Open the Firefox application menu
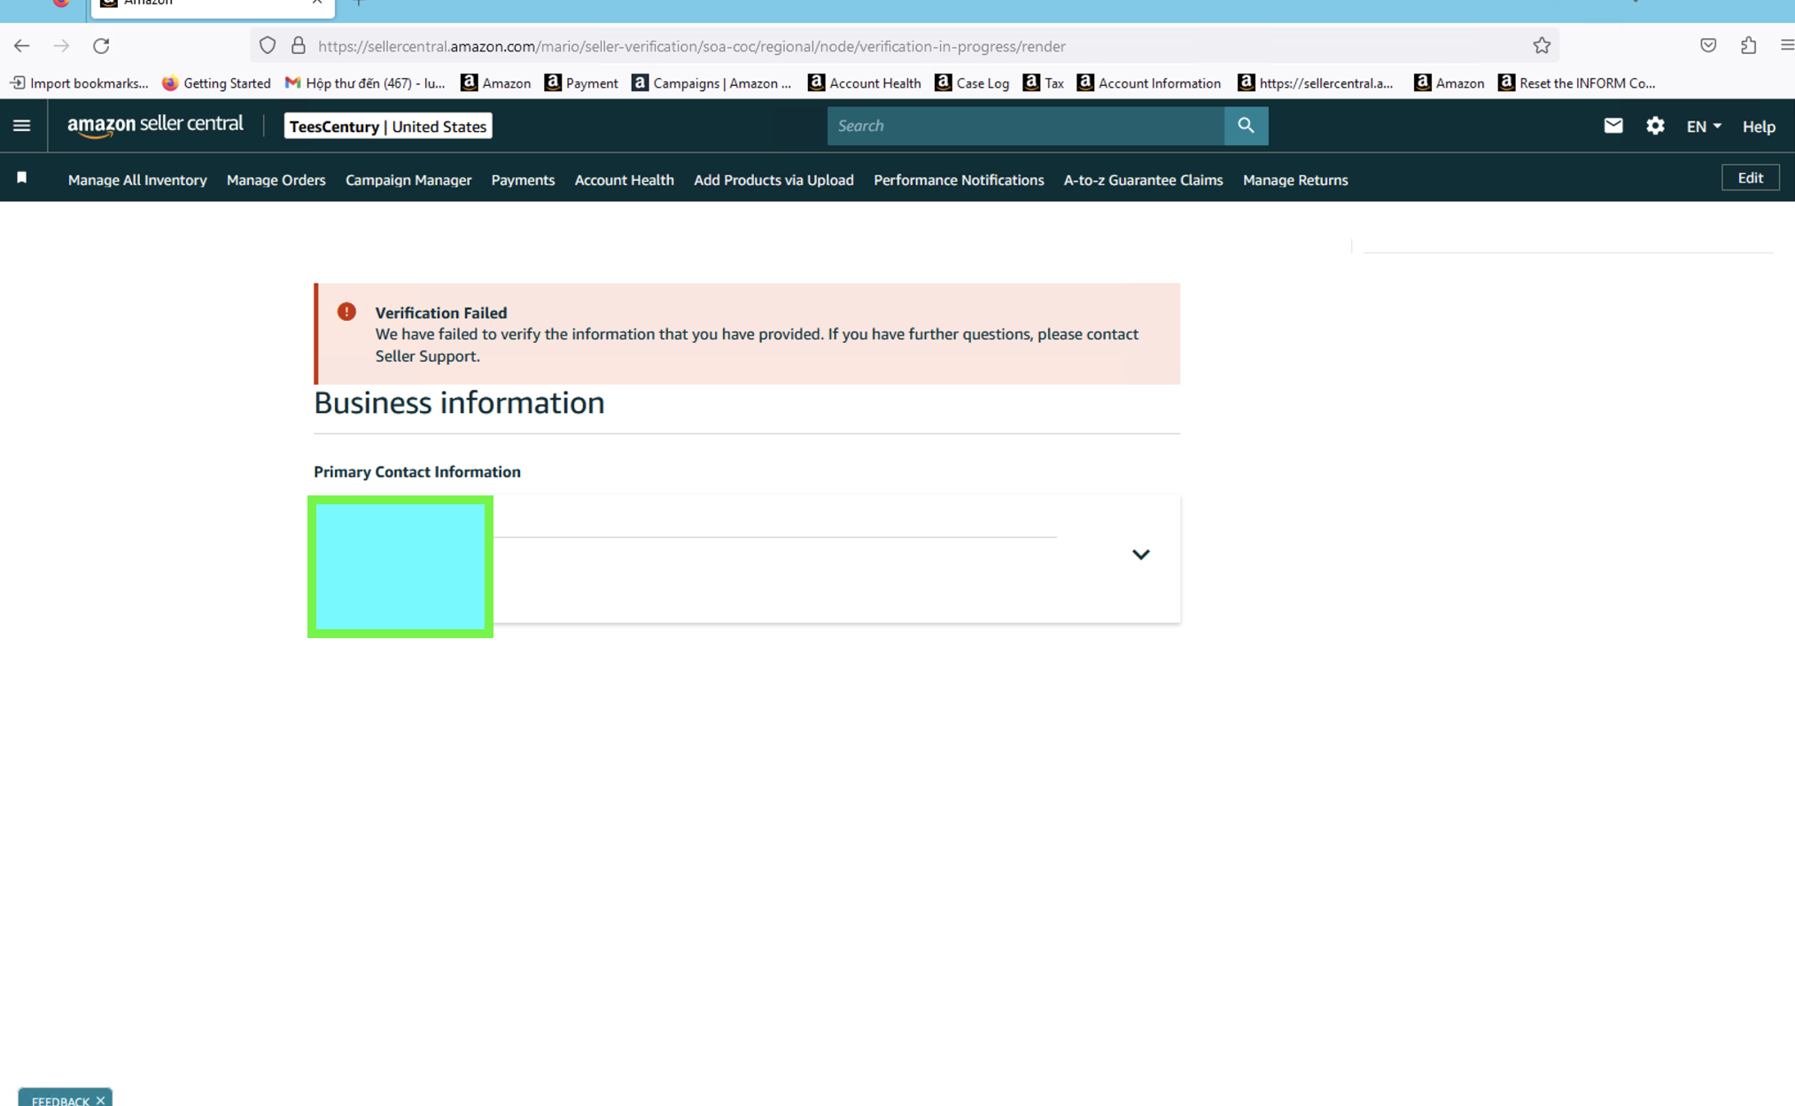Viewport: 1795px width, 1106px height. [1786, 46]
